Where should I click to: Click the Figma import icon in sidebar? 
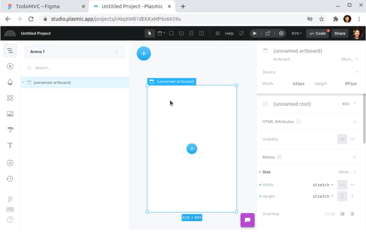[10, 200]
